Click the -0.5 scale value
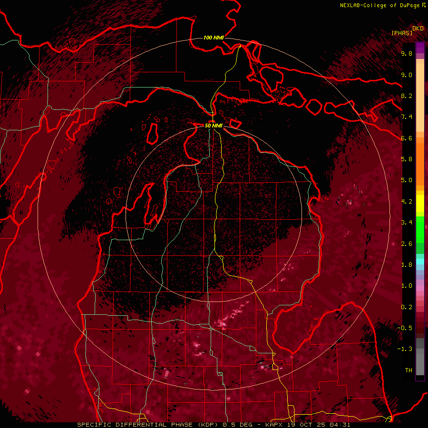Viewport: 428px width, 428px height. pos(405,328)
